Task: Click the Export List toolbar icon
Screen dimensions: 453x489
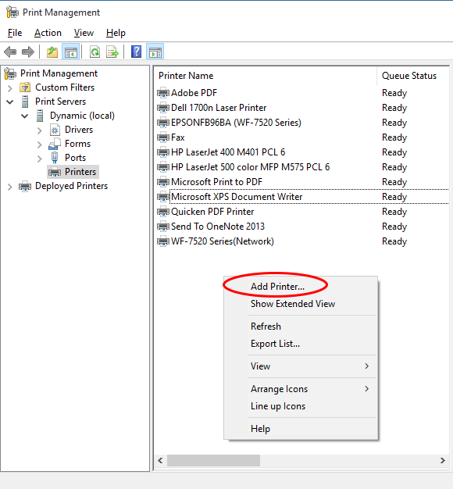Action: (x=112, y=52)
